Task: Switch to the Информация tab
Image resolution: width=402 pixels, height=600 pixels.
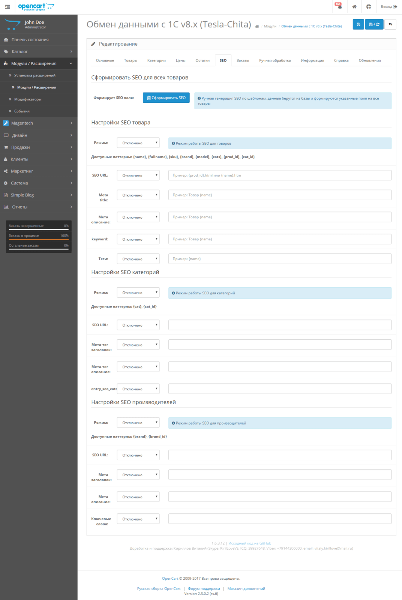Action: pos(312,60)
